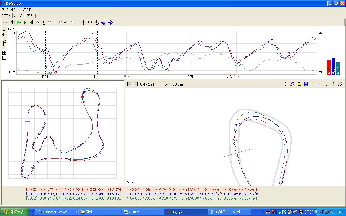Open the ファイル(F) menu
This screenshot has height=216, width=346.
8,9
